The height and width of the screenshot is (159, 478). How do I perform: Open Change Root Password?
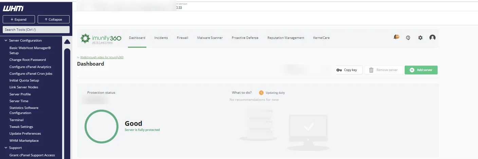[x=27, y=60]
